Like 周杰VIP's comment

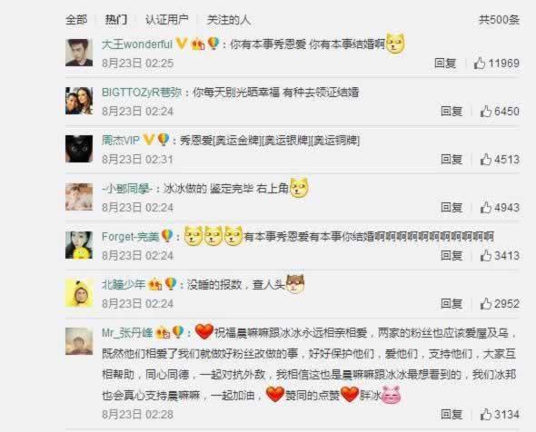click(500, 160)
